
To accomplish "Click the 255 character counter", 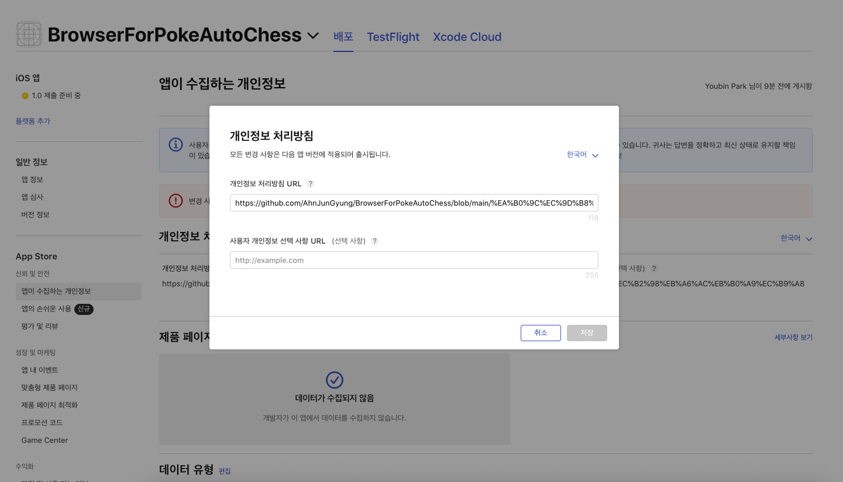I will pyautogui.click(x=592, y=275).
